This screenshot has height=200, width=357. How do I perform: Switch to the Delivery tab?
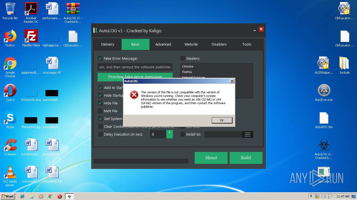pos(108,44)
